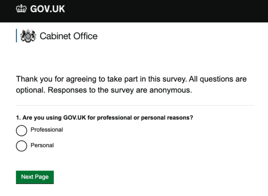
Task: Click the crown icon in the header
Action: tap(21, 9)
